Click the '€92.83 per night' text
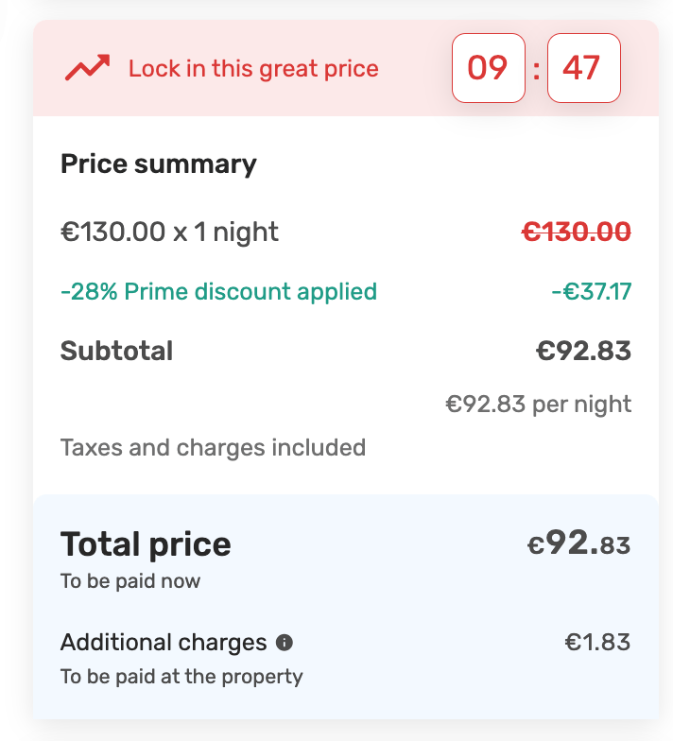Viewport: 673px width, 741px height. click(539, 405)
